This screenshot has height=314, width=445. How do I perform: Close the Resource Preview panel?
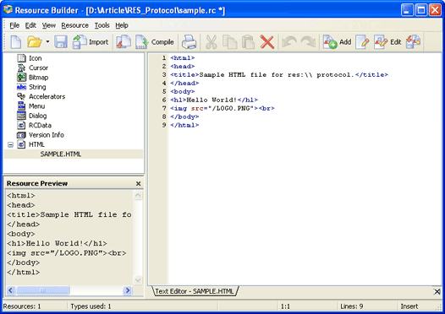coord(138,184)
